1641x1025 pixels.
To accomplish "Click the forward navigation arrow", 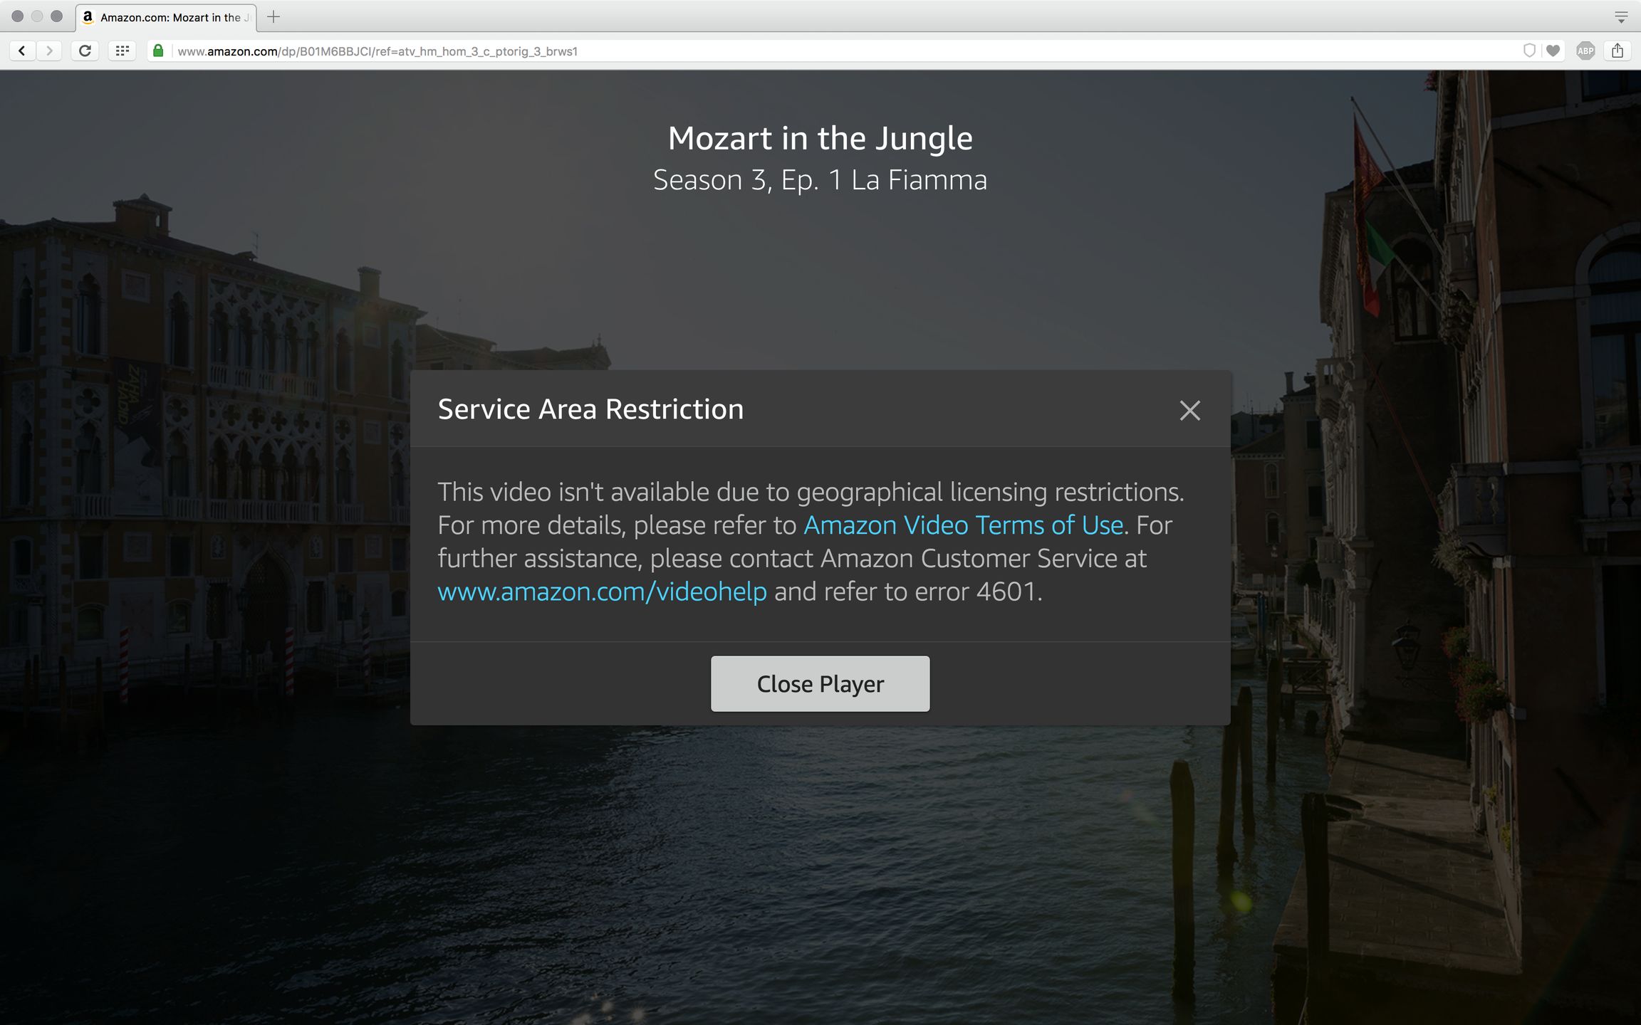I will pos(49,51).
